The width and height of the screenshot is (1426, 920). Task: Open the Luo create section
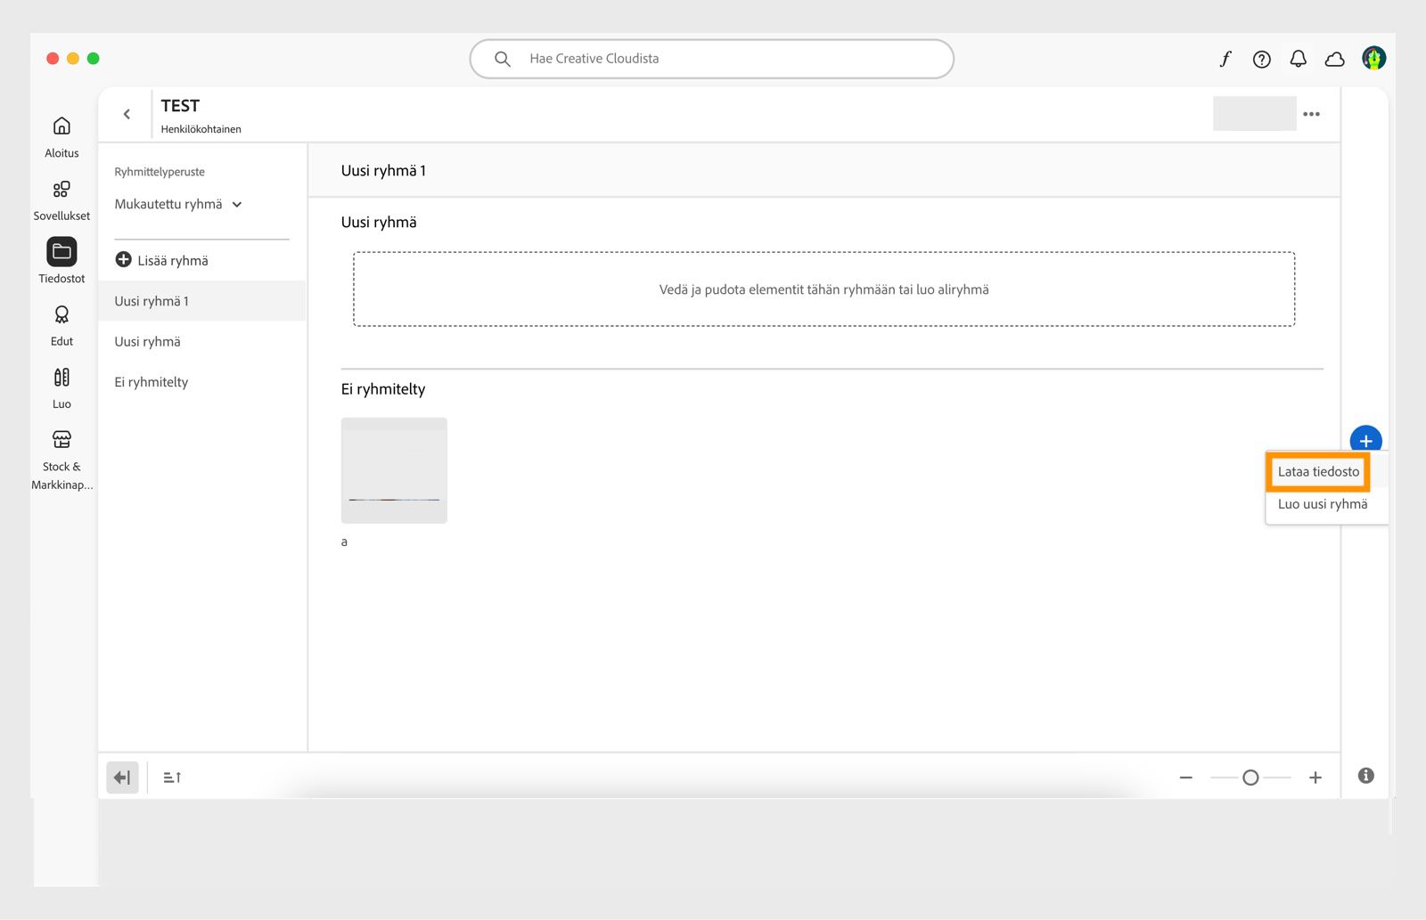[61, 387]
